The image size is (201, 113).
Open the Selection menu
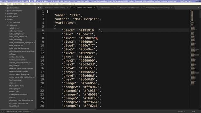18,4
